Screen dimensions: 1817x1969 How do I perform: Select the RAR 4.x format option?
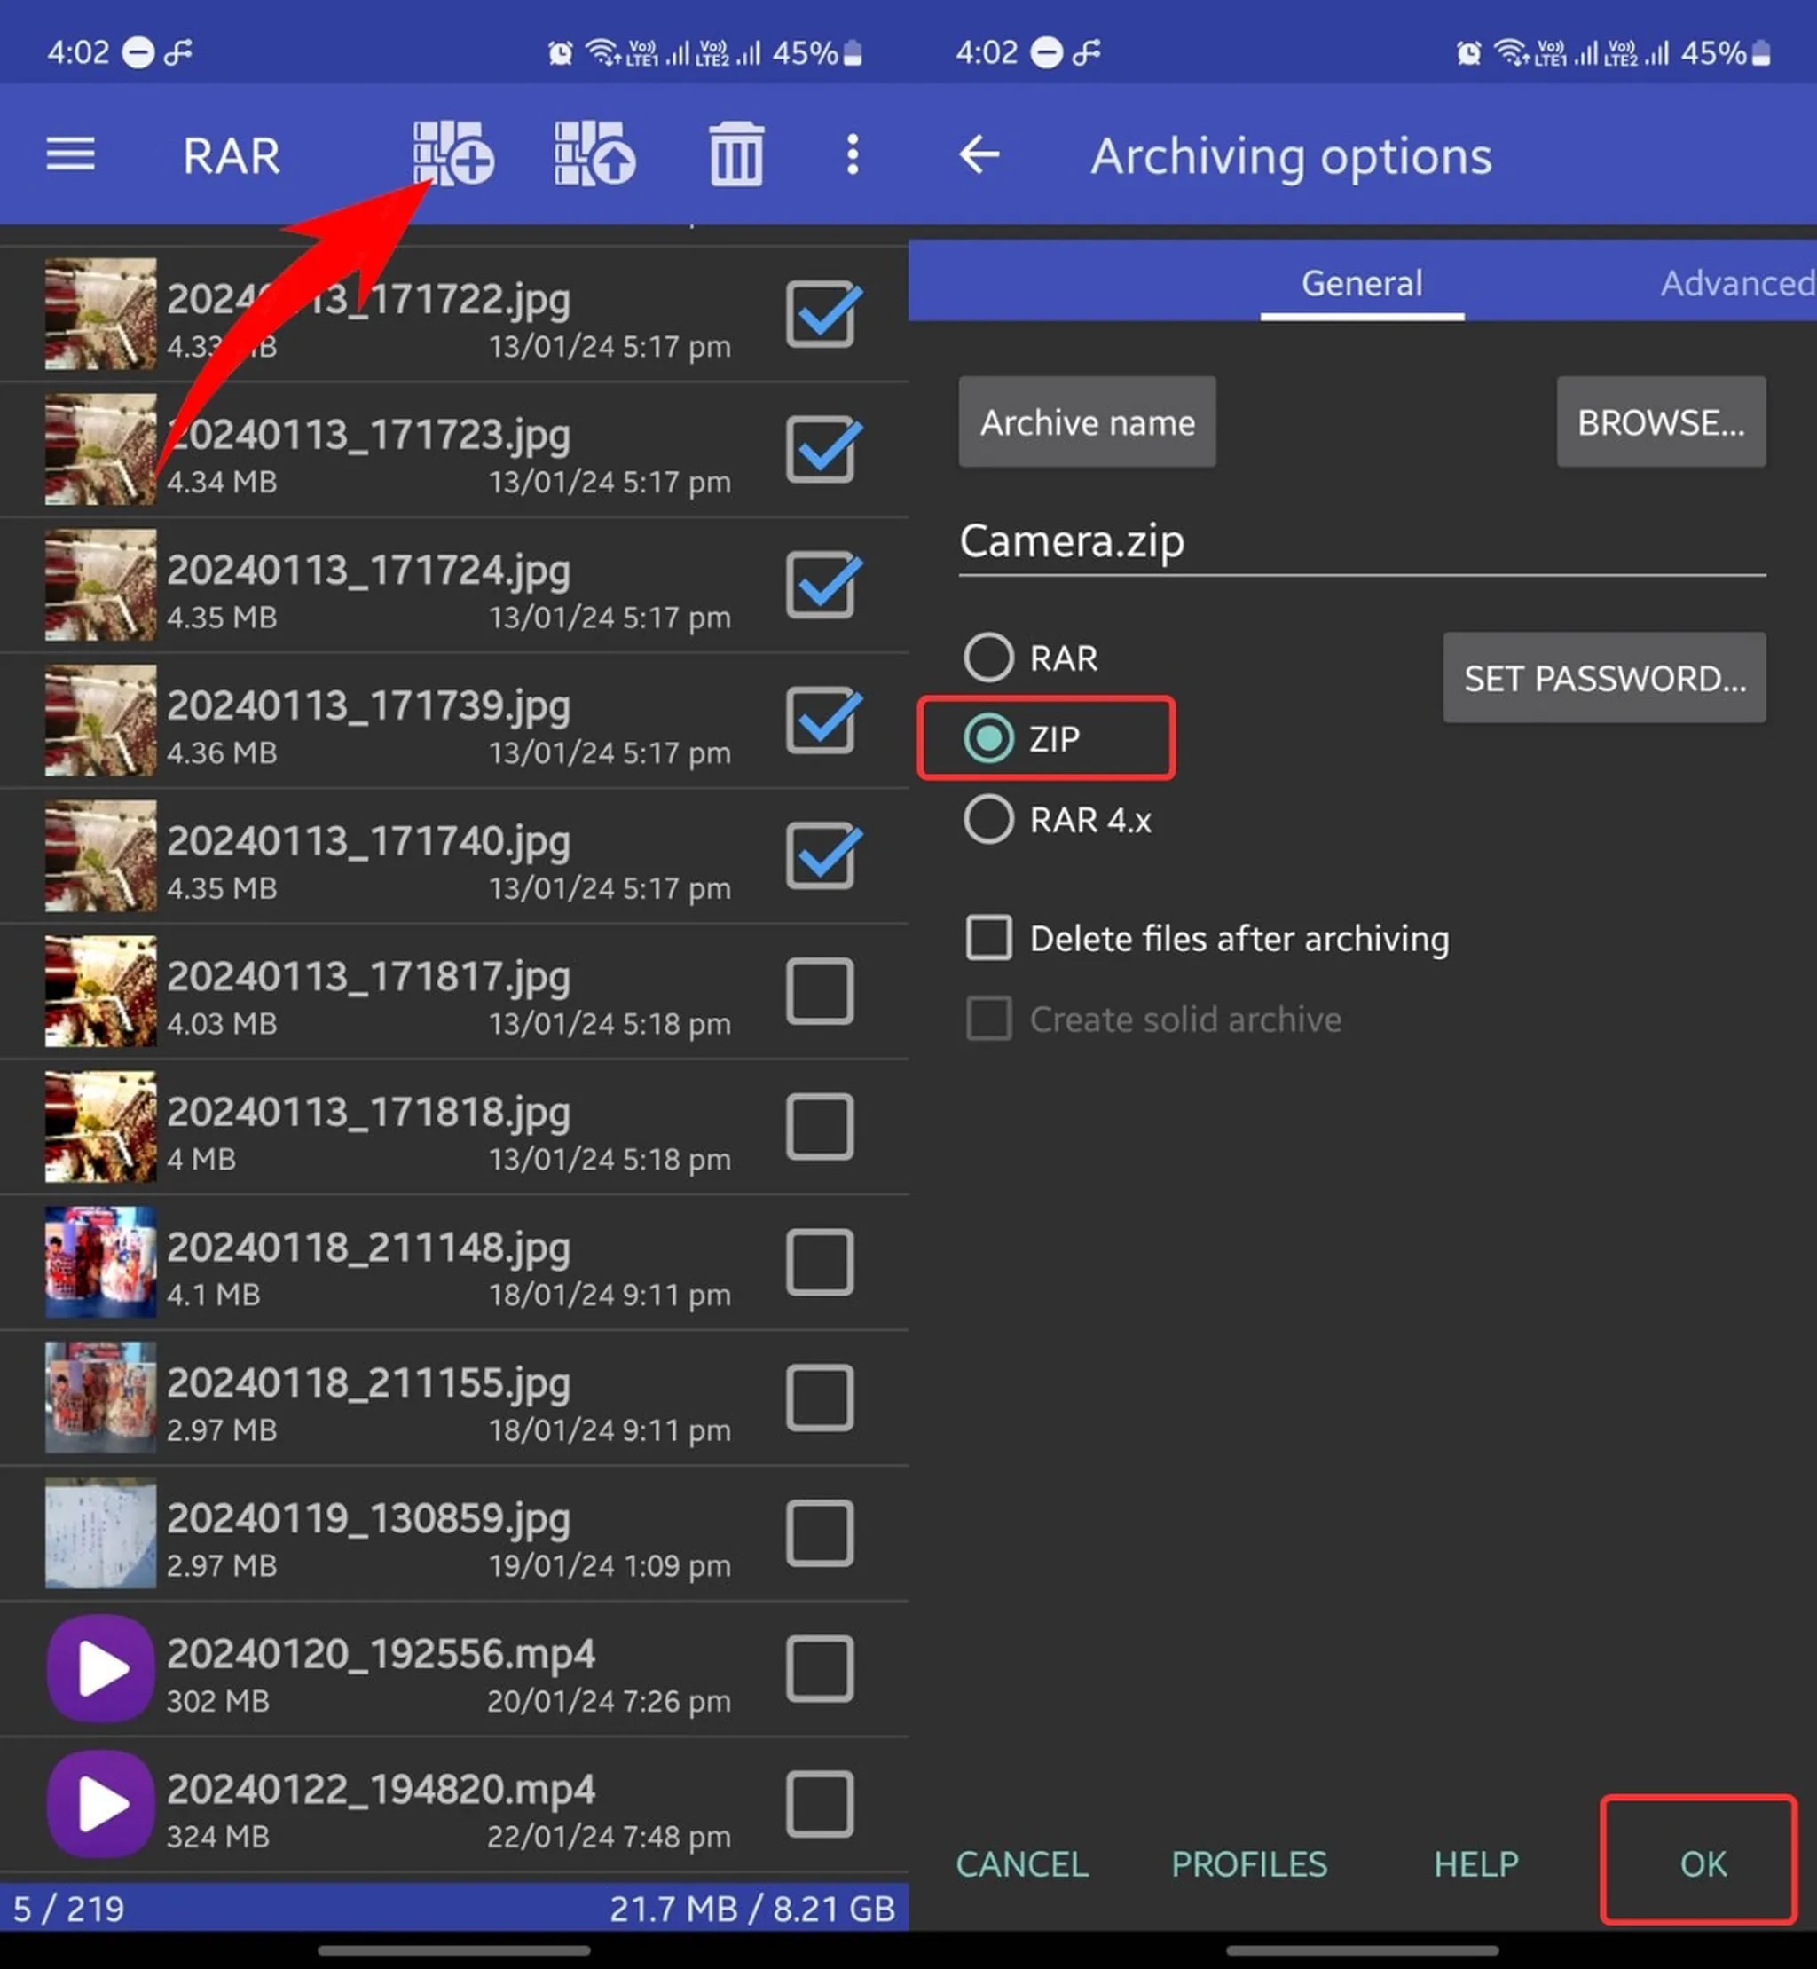point(989,819)
